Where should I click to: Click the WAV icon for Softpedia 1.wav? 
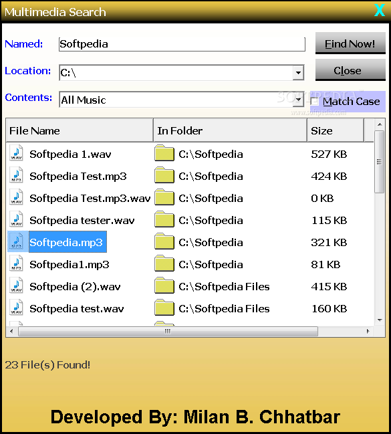coord(16,153)
